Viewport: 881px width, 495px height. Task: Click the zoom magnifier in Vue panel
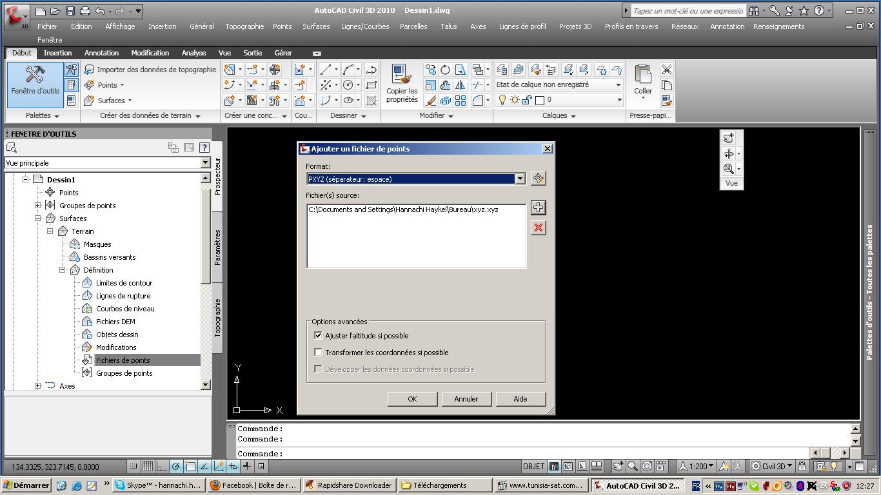[x=729, y=169]
